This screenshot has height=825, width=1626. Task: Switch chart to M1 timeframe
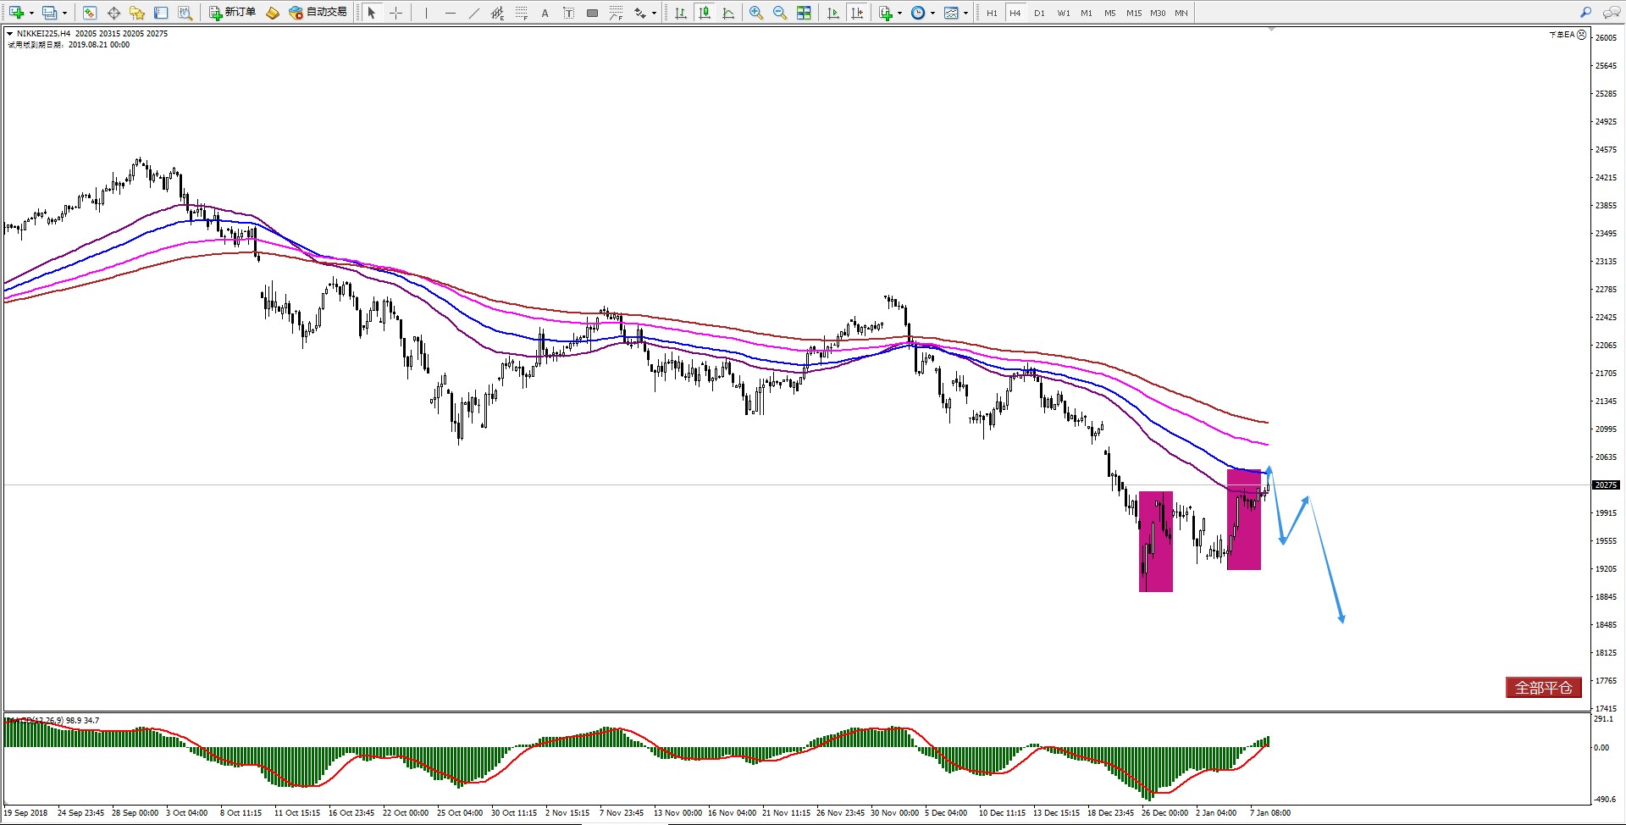[x=1086, y=13]
